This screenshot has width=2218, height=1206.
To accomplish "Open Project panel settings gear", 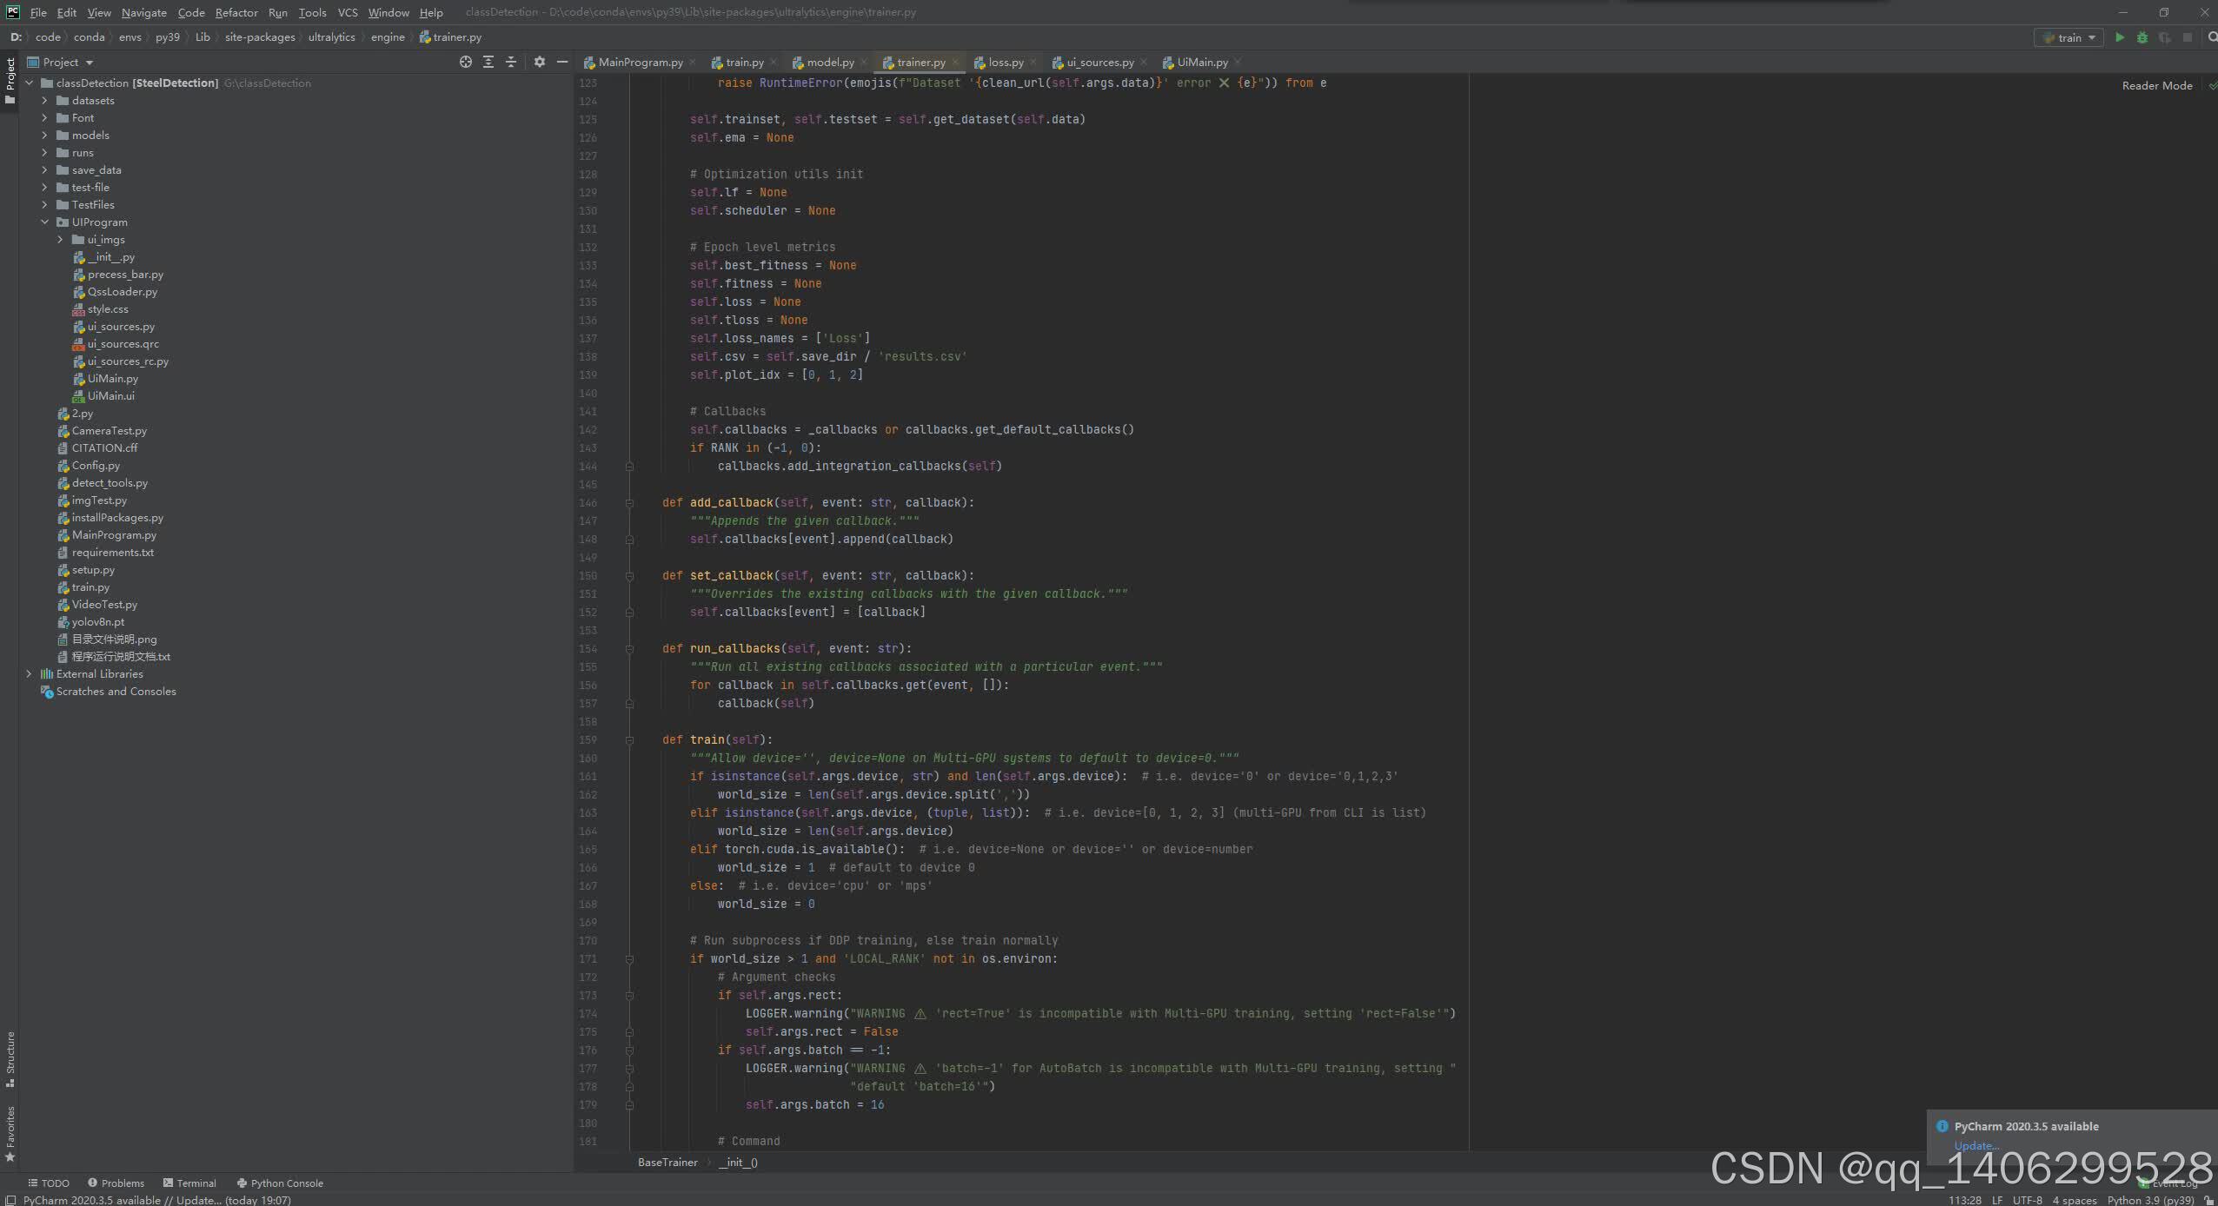I will click(x=540, y=62).
